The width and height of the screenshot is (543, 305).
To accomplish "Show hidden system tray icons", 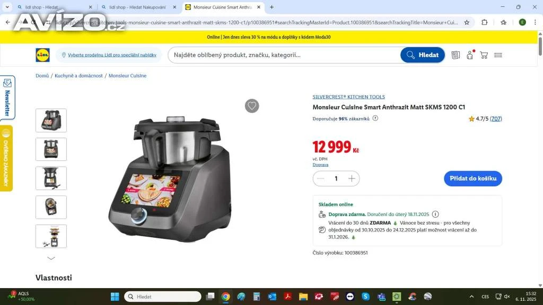I will click(x=471, y=297).
